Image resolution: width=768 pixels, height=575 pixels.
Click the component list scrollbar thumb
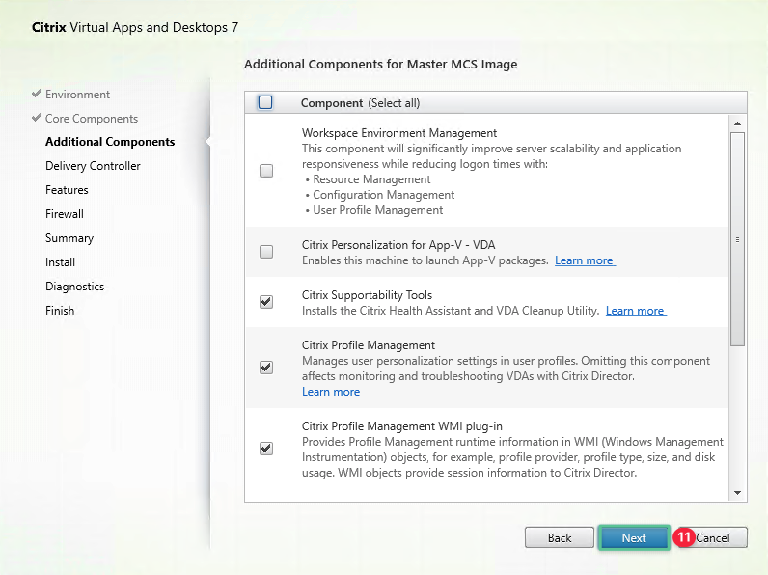(738, 239)
